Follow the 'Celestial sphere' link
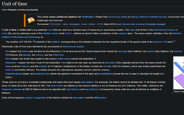184x115 pixels. coord(14,74)
